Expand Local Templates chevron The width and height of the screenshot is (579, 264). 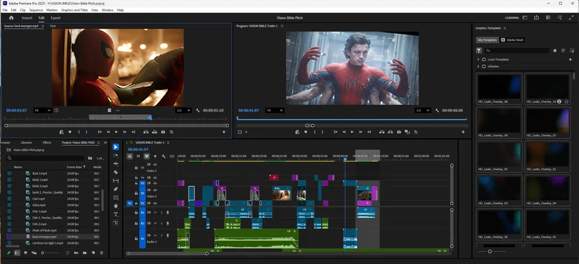tap(478, 59)
